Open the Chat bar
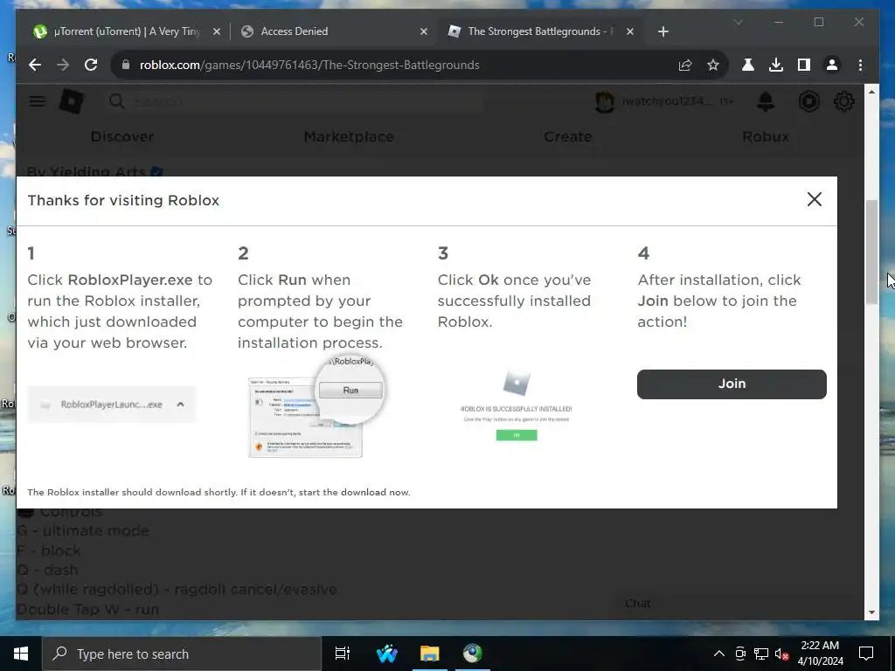 point(739,604)
